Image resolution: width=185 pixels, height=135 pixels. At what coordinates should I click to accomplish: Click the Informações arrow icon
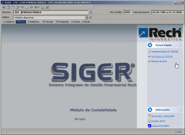pyautogui.click(x=150, y=110)
